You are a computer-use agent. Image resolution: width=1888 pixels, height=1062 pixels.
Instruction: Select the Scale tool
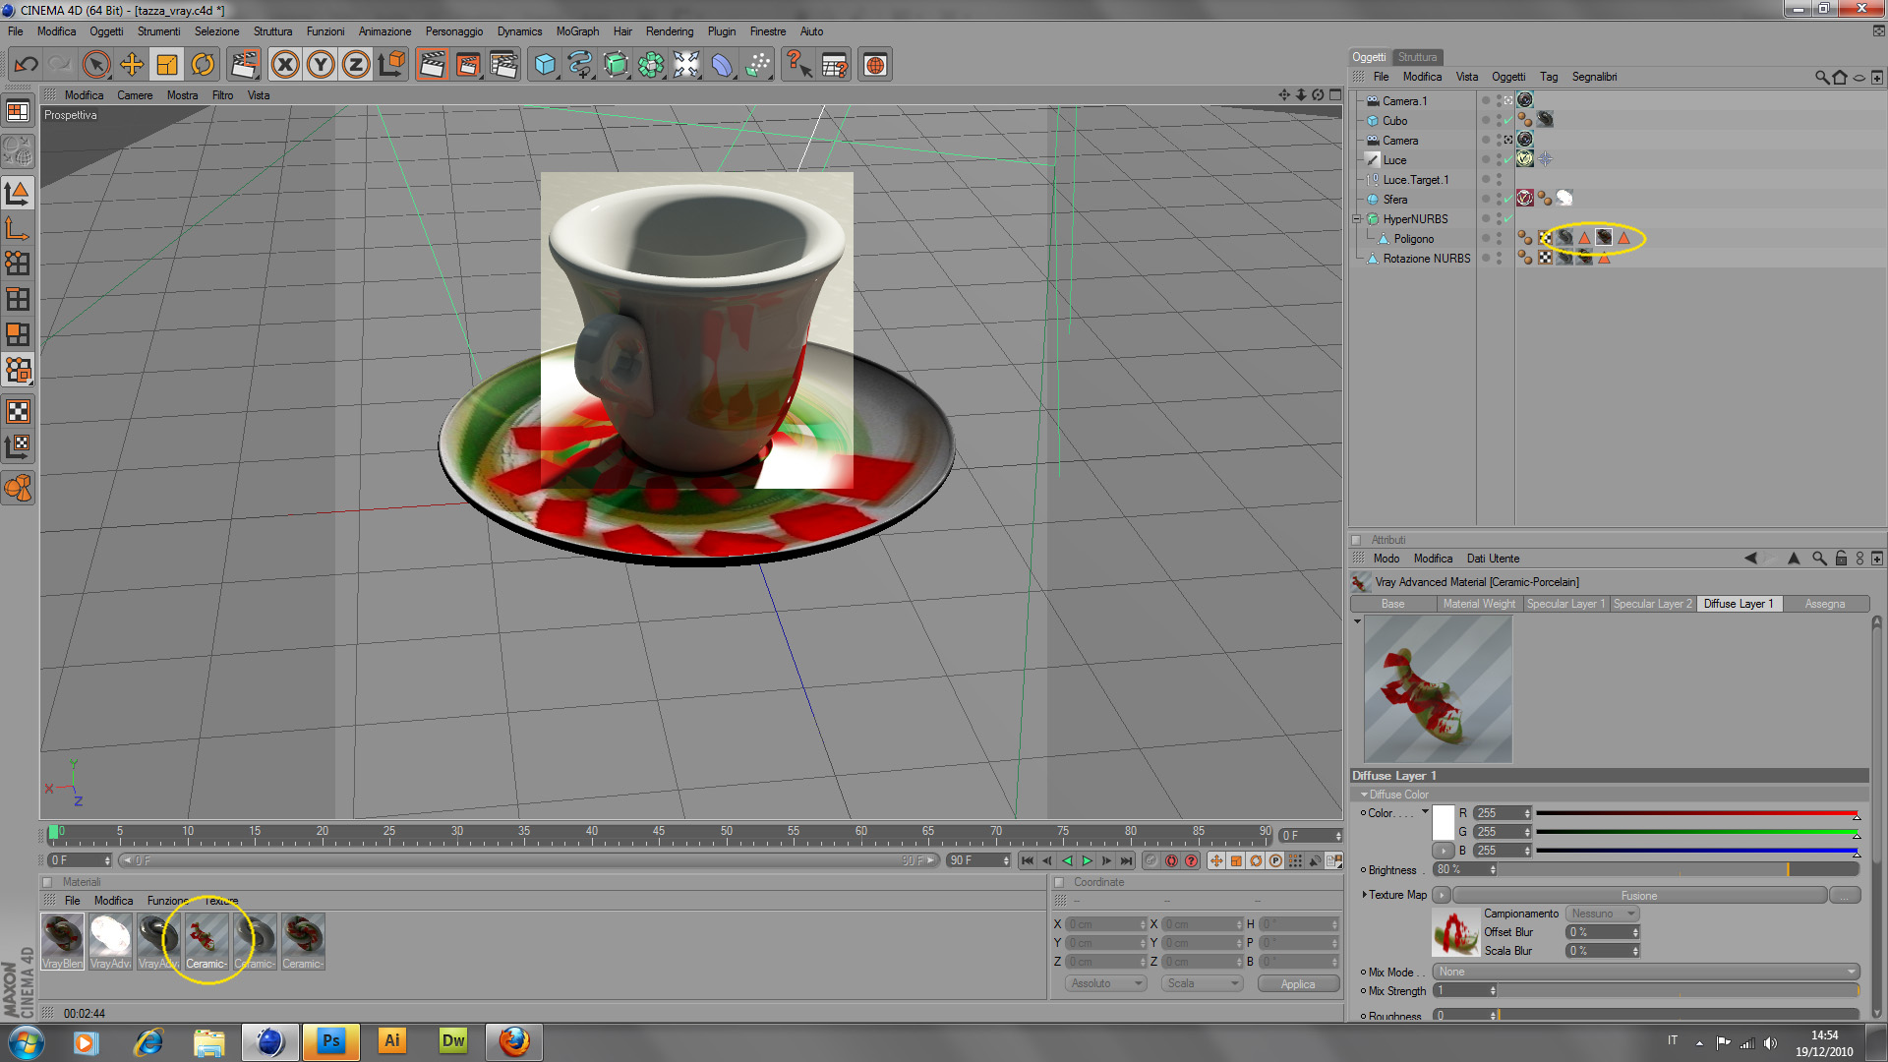tap(167, 65)
